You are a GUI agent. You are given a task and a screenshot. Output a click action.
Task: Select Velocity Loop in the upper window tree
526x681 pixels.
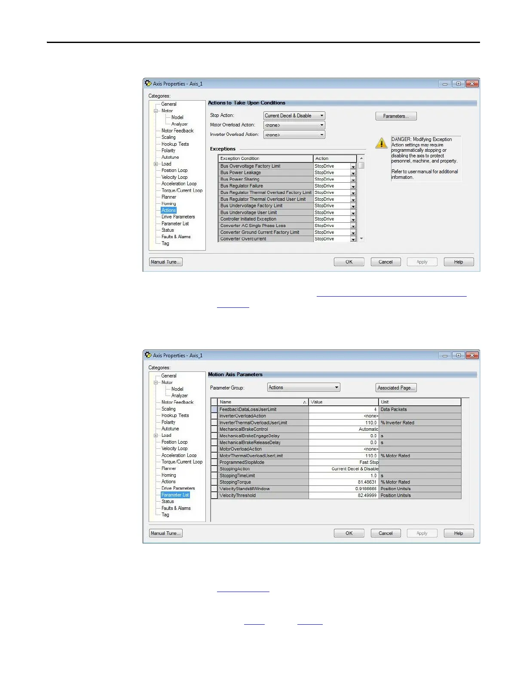click(174, 177)
